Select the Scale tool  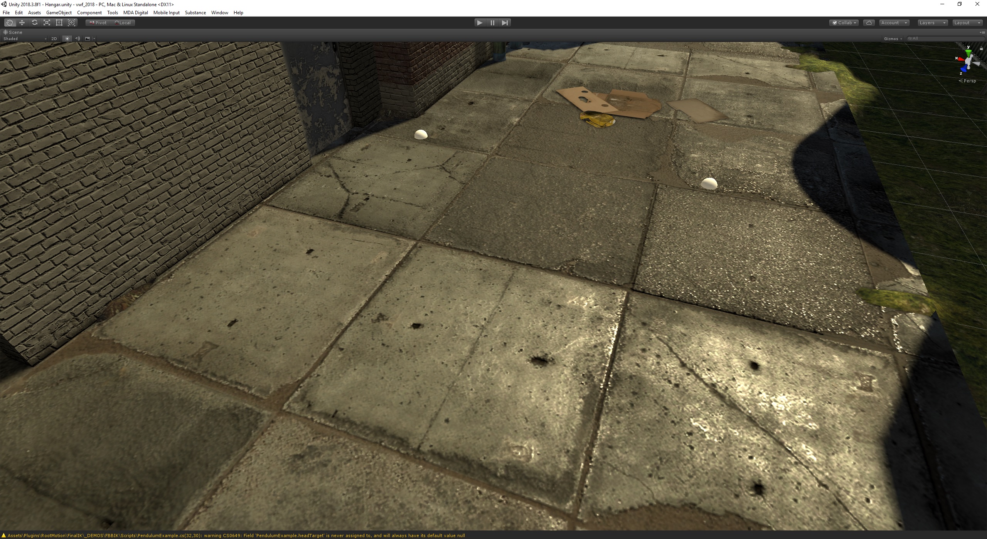[47, 22]
